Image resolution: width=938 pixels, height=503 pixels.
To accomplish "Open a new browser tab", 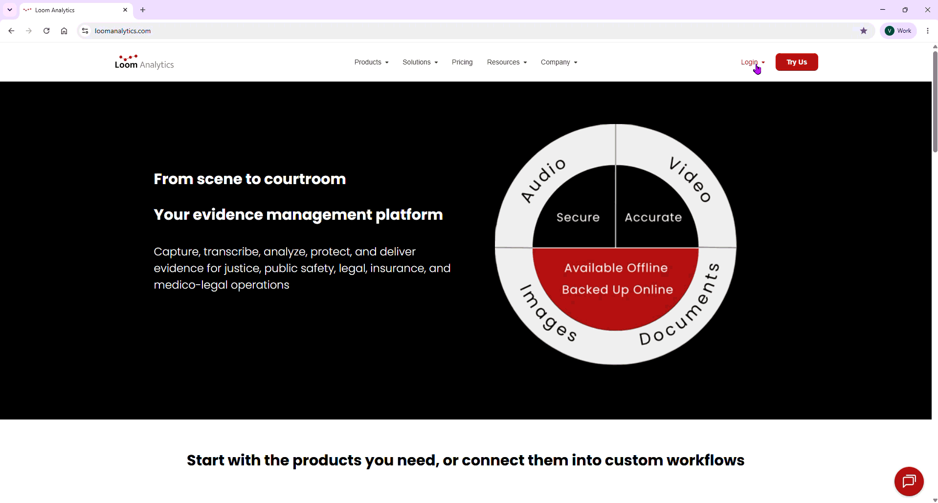I will 143,10.
